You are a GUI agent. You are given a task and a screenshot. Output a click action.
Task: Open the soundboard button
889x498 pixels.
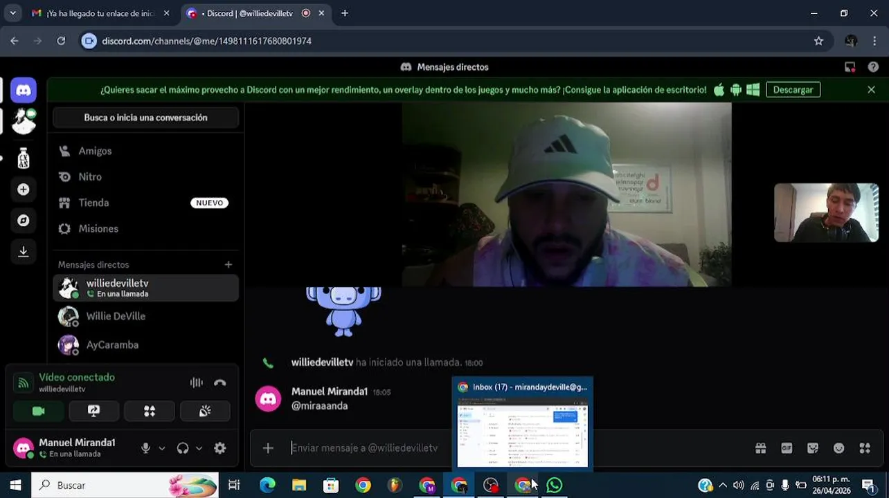point(205,411)
